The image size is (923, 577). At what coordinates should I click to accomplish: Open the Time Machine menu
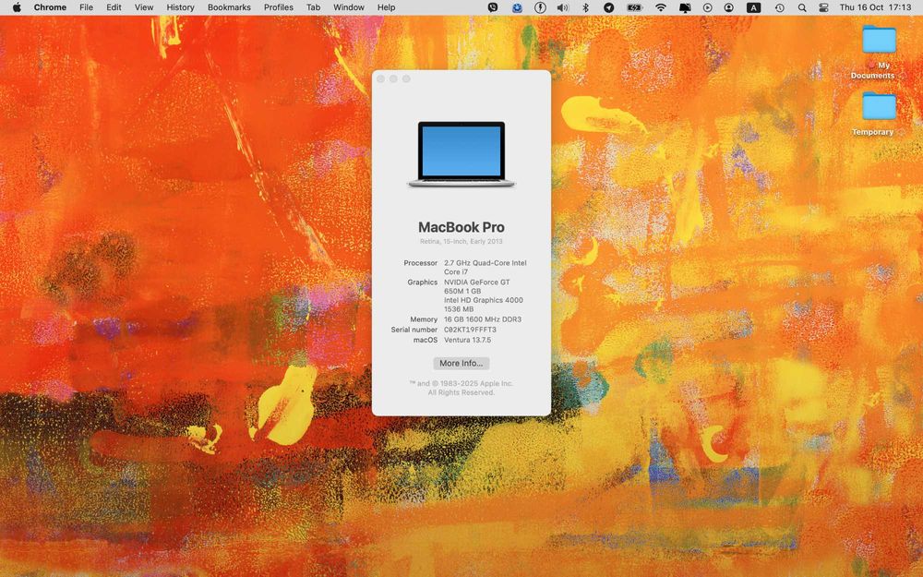779,7
